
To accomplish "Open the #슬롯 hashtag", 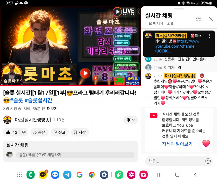I will pyautogui.click(x=16, y=100).
